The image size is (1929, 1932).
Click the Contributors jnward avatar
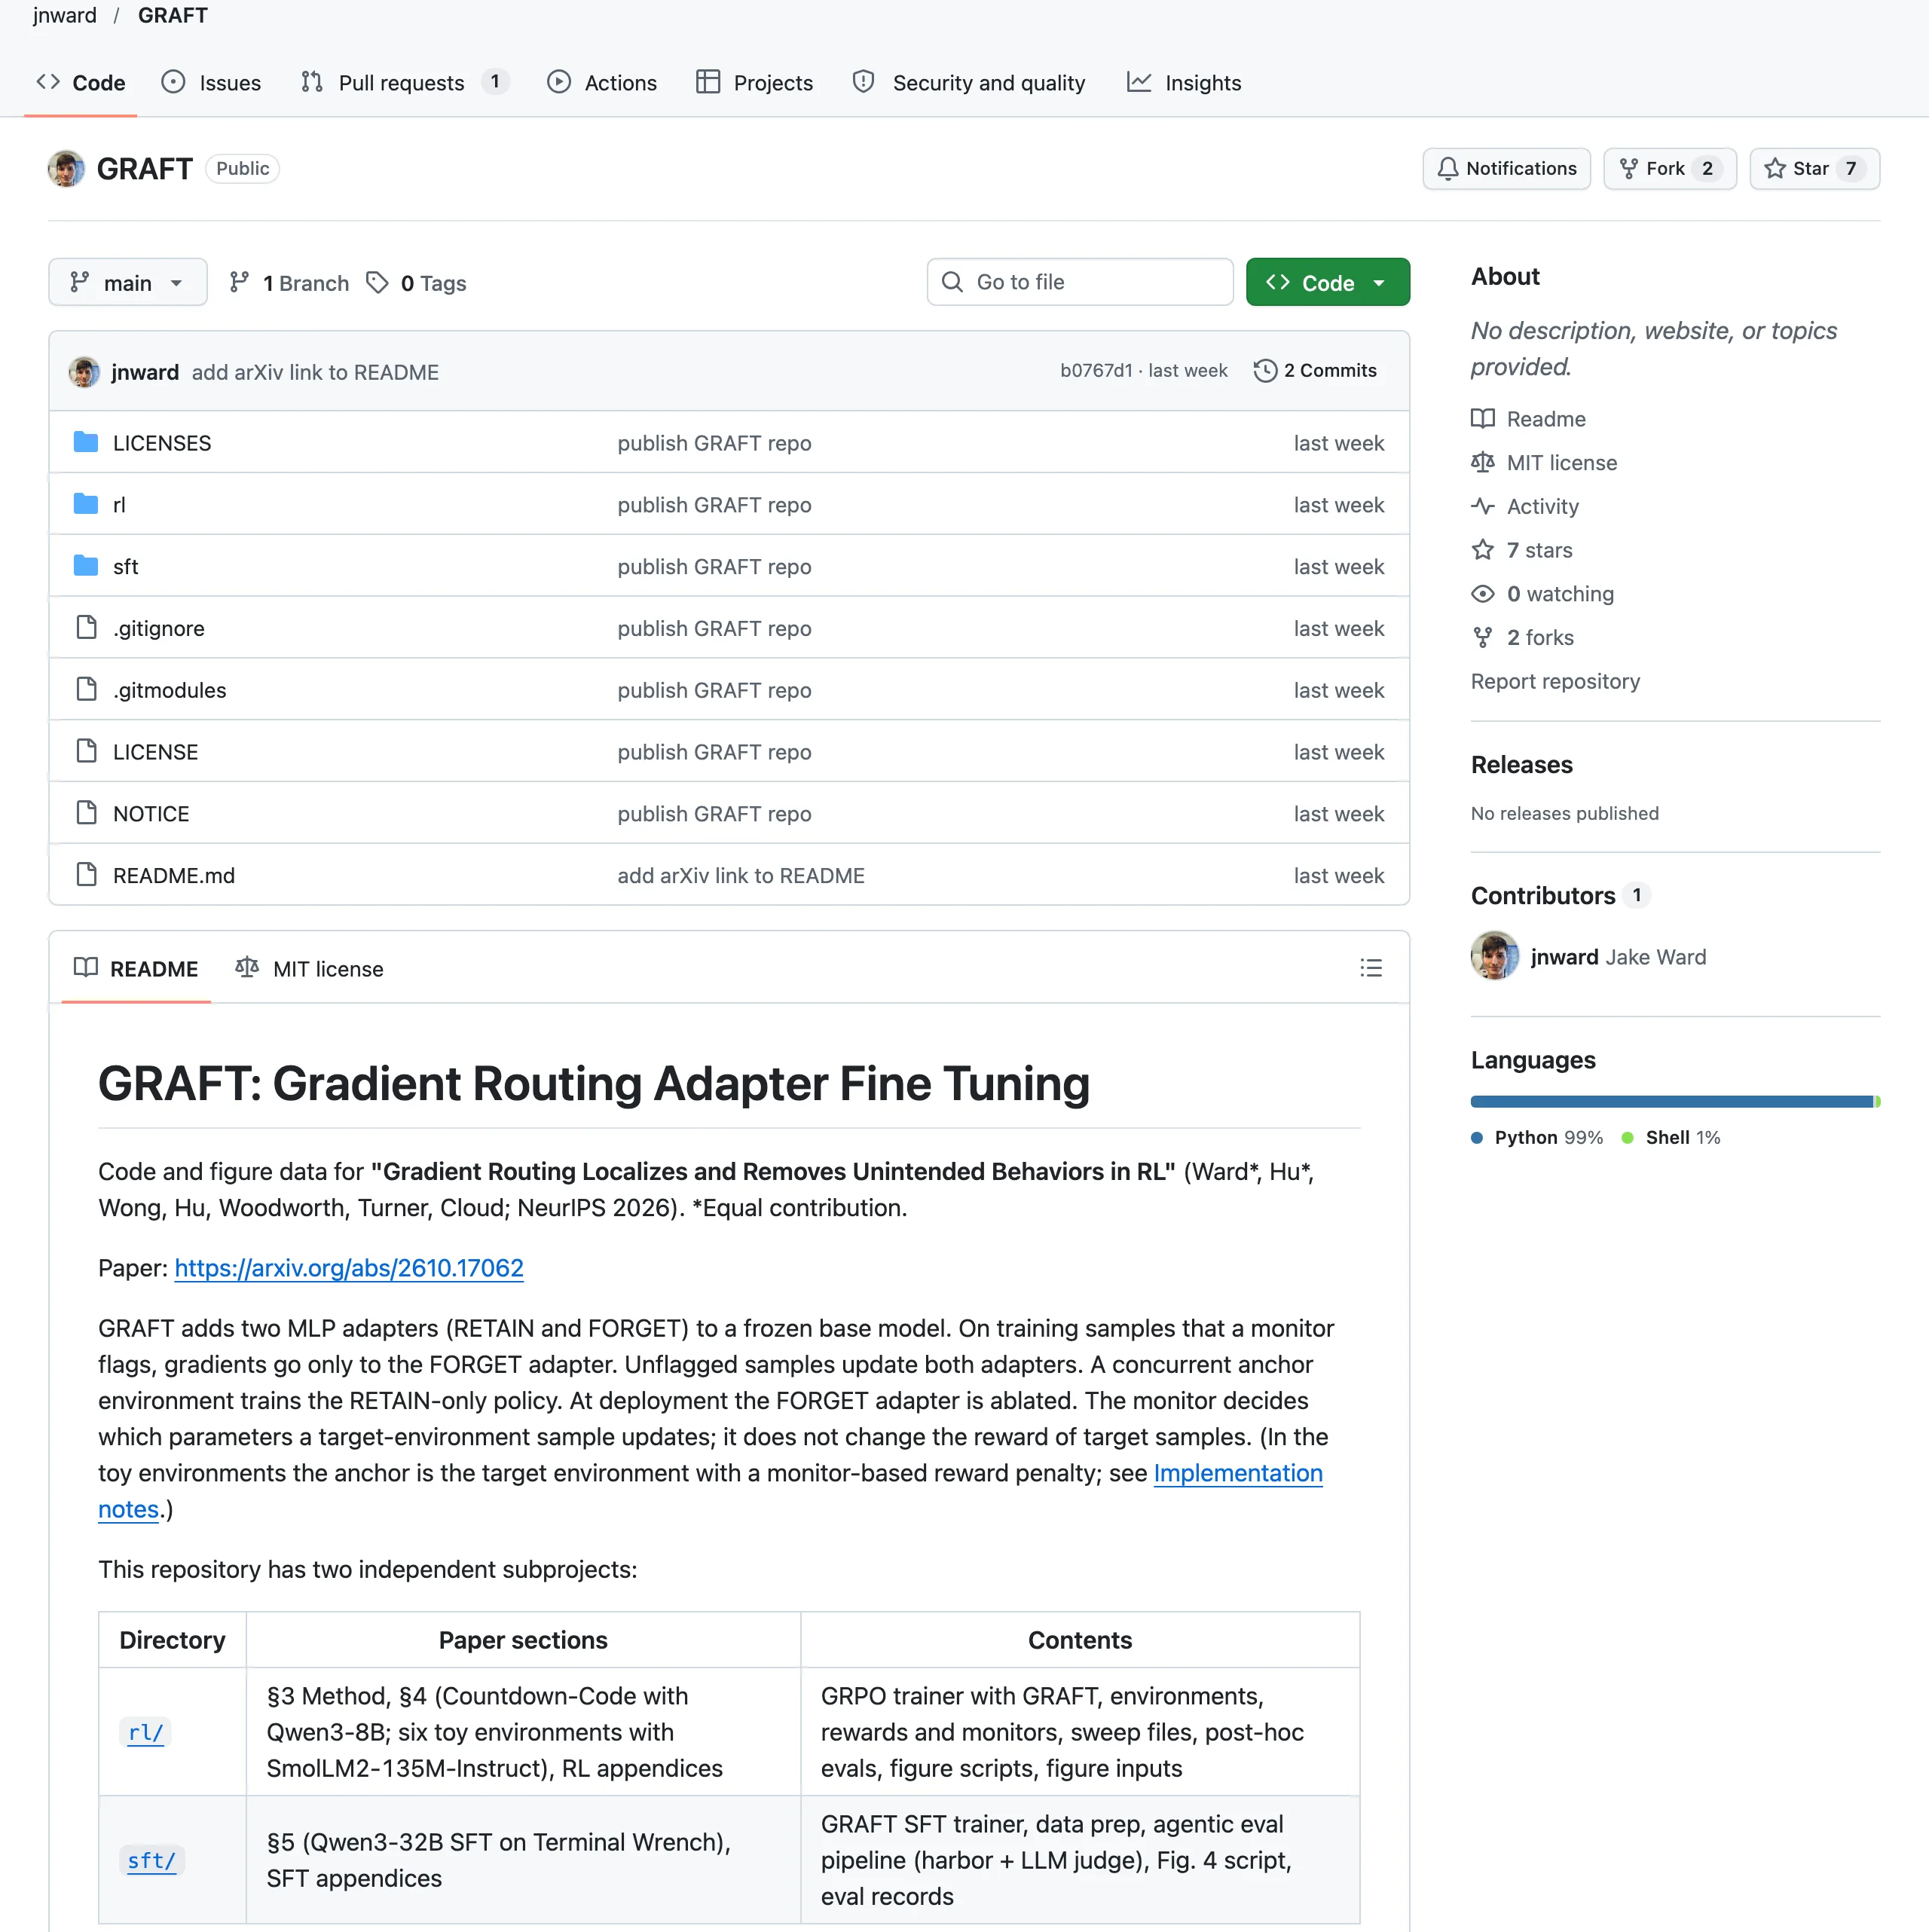[x=1494, y=957]
